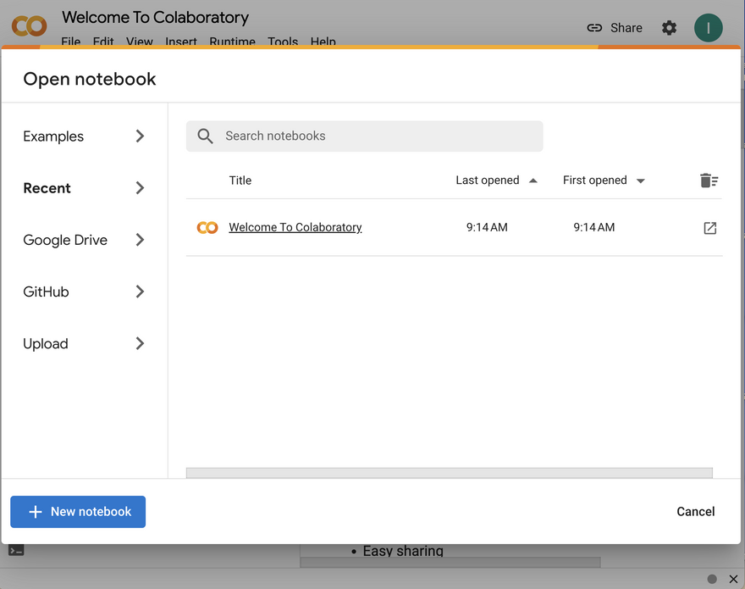Click the First opened column header
Screen dimensions: 745x589
(x=595, y=181)
